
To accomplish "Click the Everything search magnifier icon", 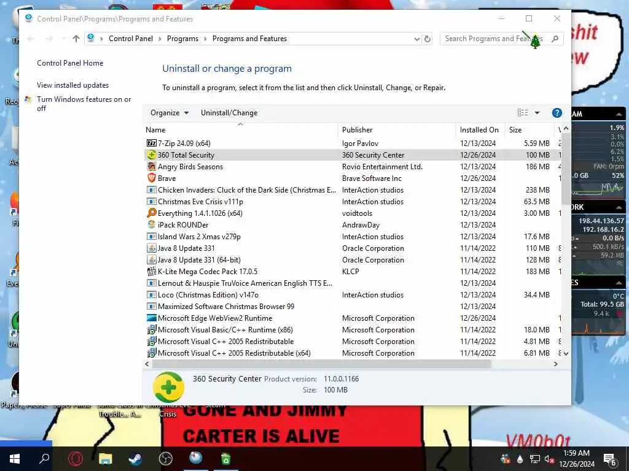I will [151, 213].
